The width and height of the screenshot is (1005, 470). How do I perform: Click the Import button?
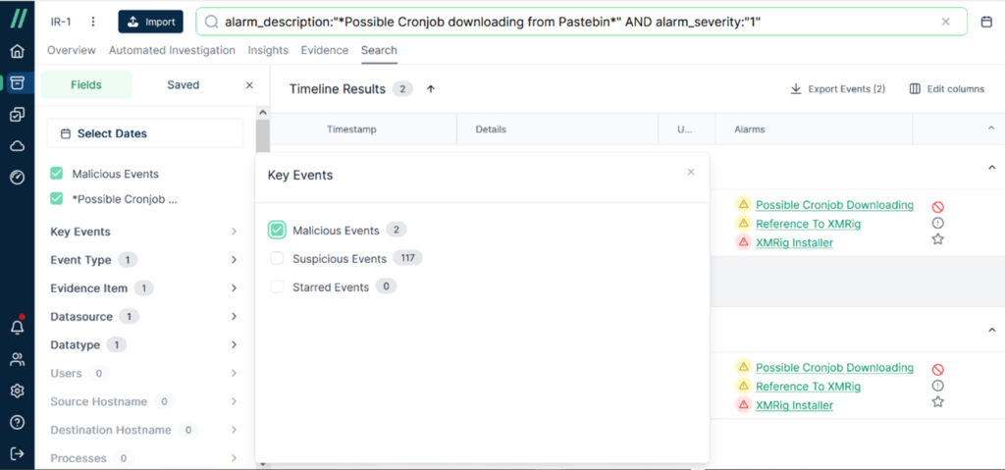[x=150, y=22]
